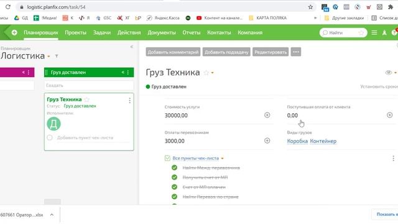This screenshot has height=224, width=398.
Task: Uncheck Найти Межд. перевозчика item
Action: [x=174, y=167]
